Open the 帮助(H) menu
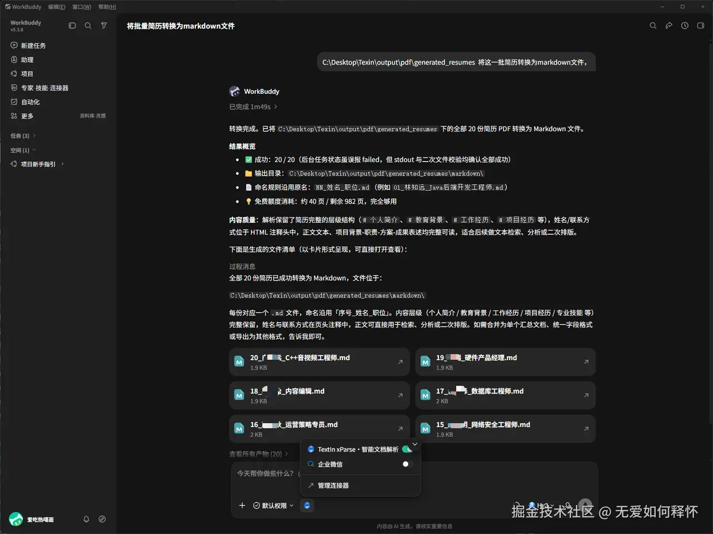 (x=107, y=7)
